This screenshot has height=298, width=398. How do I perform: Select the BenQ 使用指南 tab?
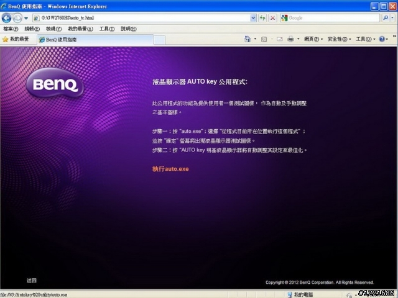[95, 40]
